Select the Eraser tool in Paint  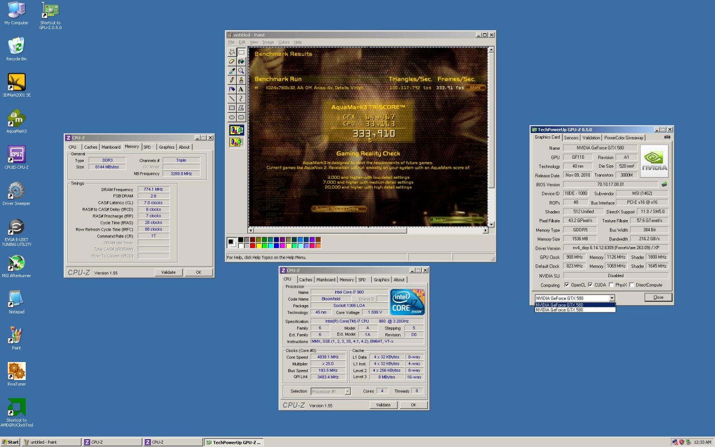(232, 61)
